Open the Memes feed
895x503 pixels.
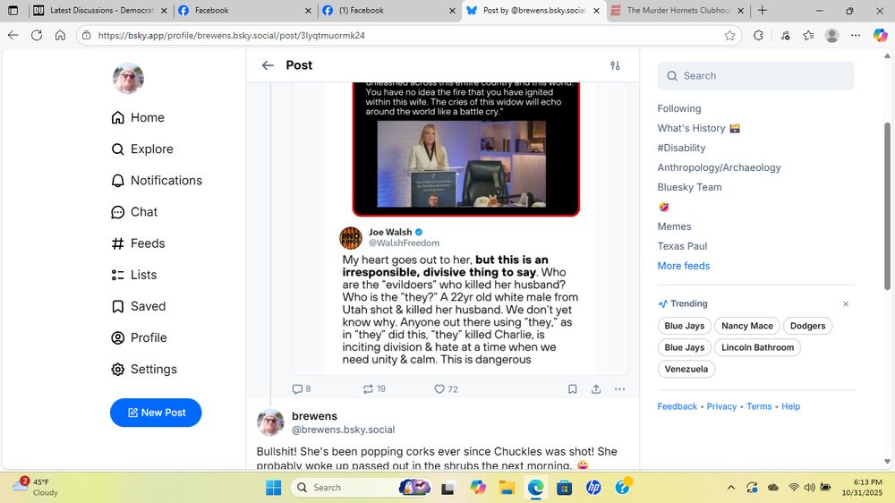click(x=674, y=226)
